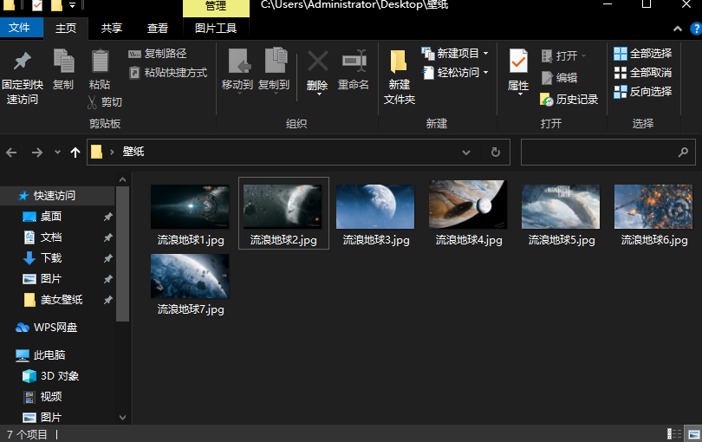Go up one folder level arrow

pos(75,153)
